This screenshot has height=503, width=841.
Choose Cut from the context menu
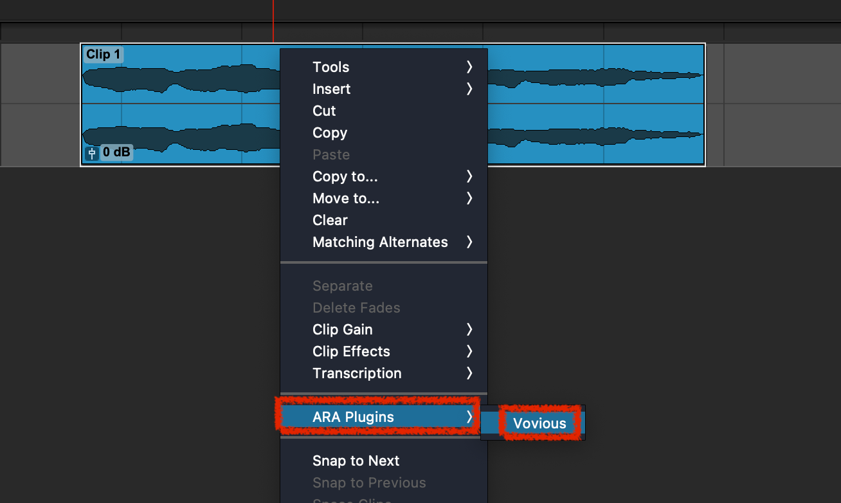click(x=324, y=111)
